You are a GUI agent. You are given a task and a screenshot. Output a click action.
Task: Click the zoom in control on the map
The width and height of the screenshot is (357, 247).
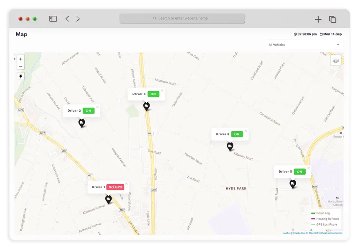[21, 59]
